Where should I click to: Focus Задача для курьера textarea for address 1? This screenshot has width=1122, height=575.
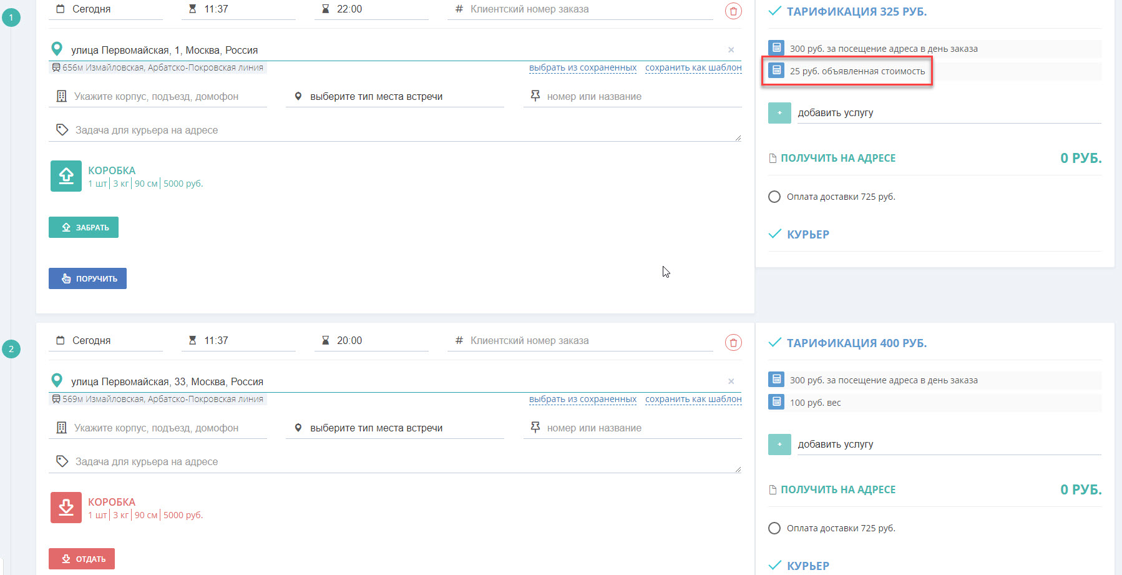[395, 130]
